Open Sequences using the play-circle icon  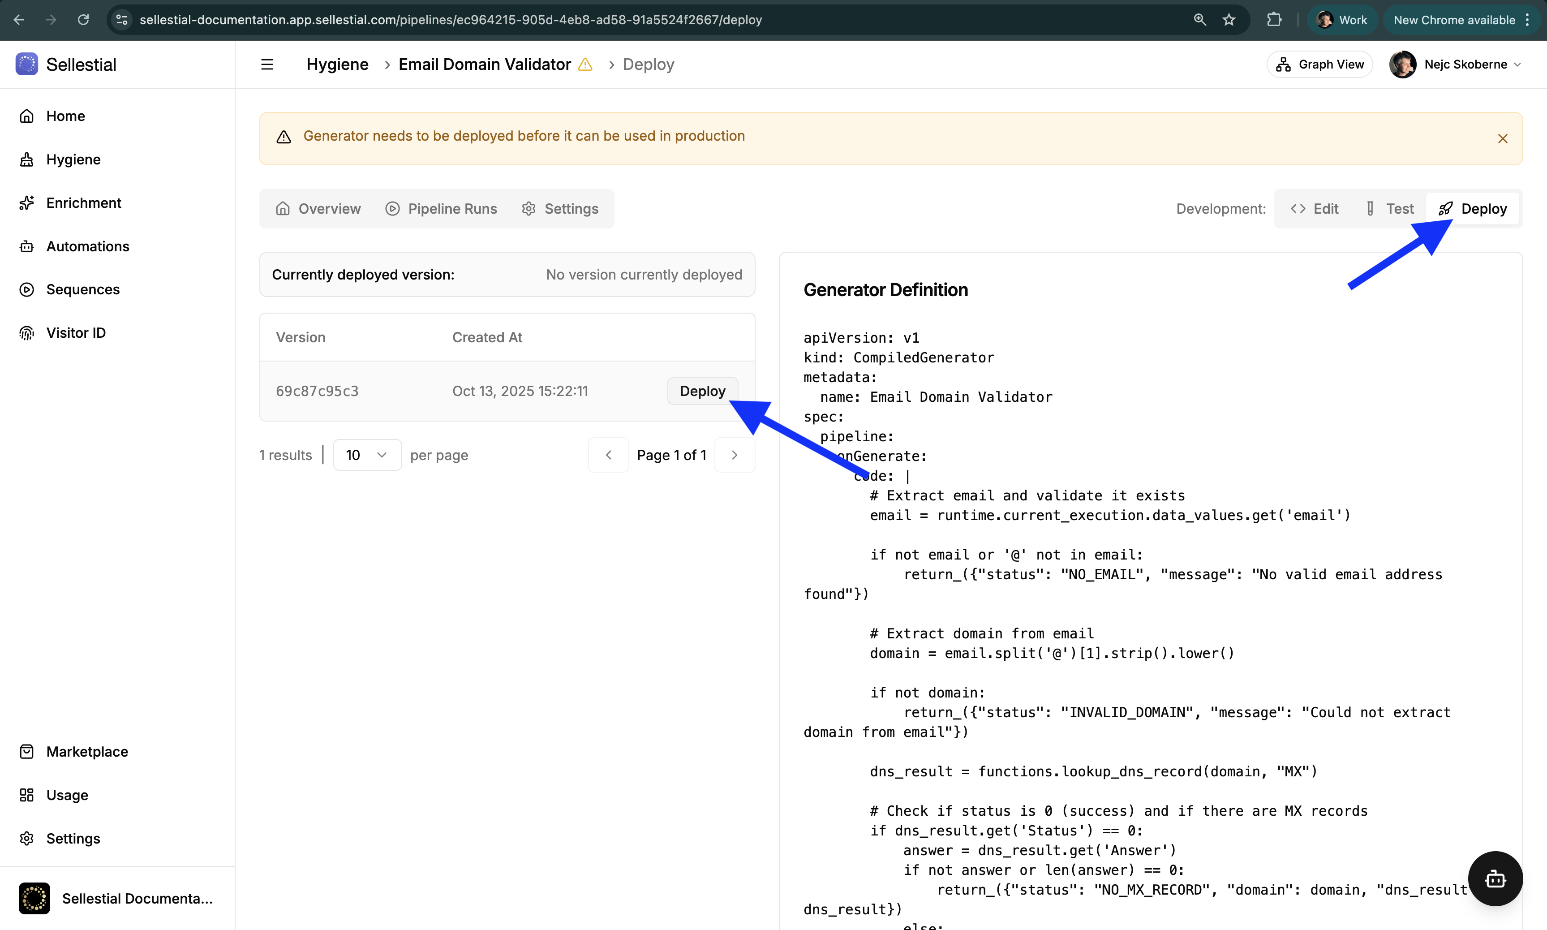point(26,289)
